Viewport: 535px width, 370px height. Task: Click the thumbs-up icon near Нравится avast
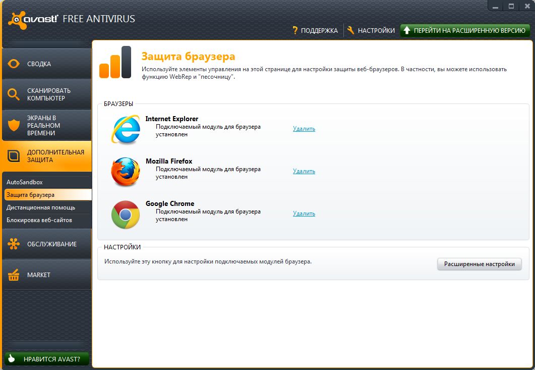tap(11, 358)
